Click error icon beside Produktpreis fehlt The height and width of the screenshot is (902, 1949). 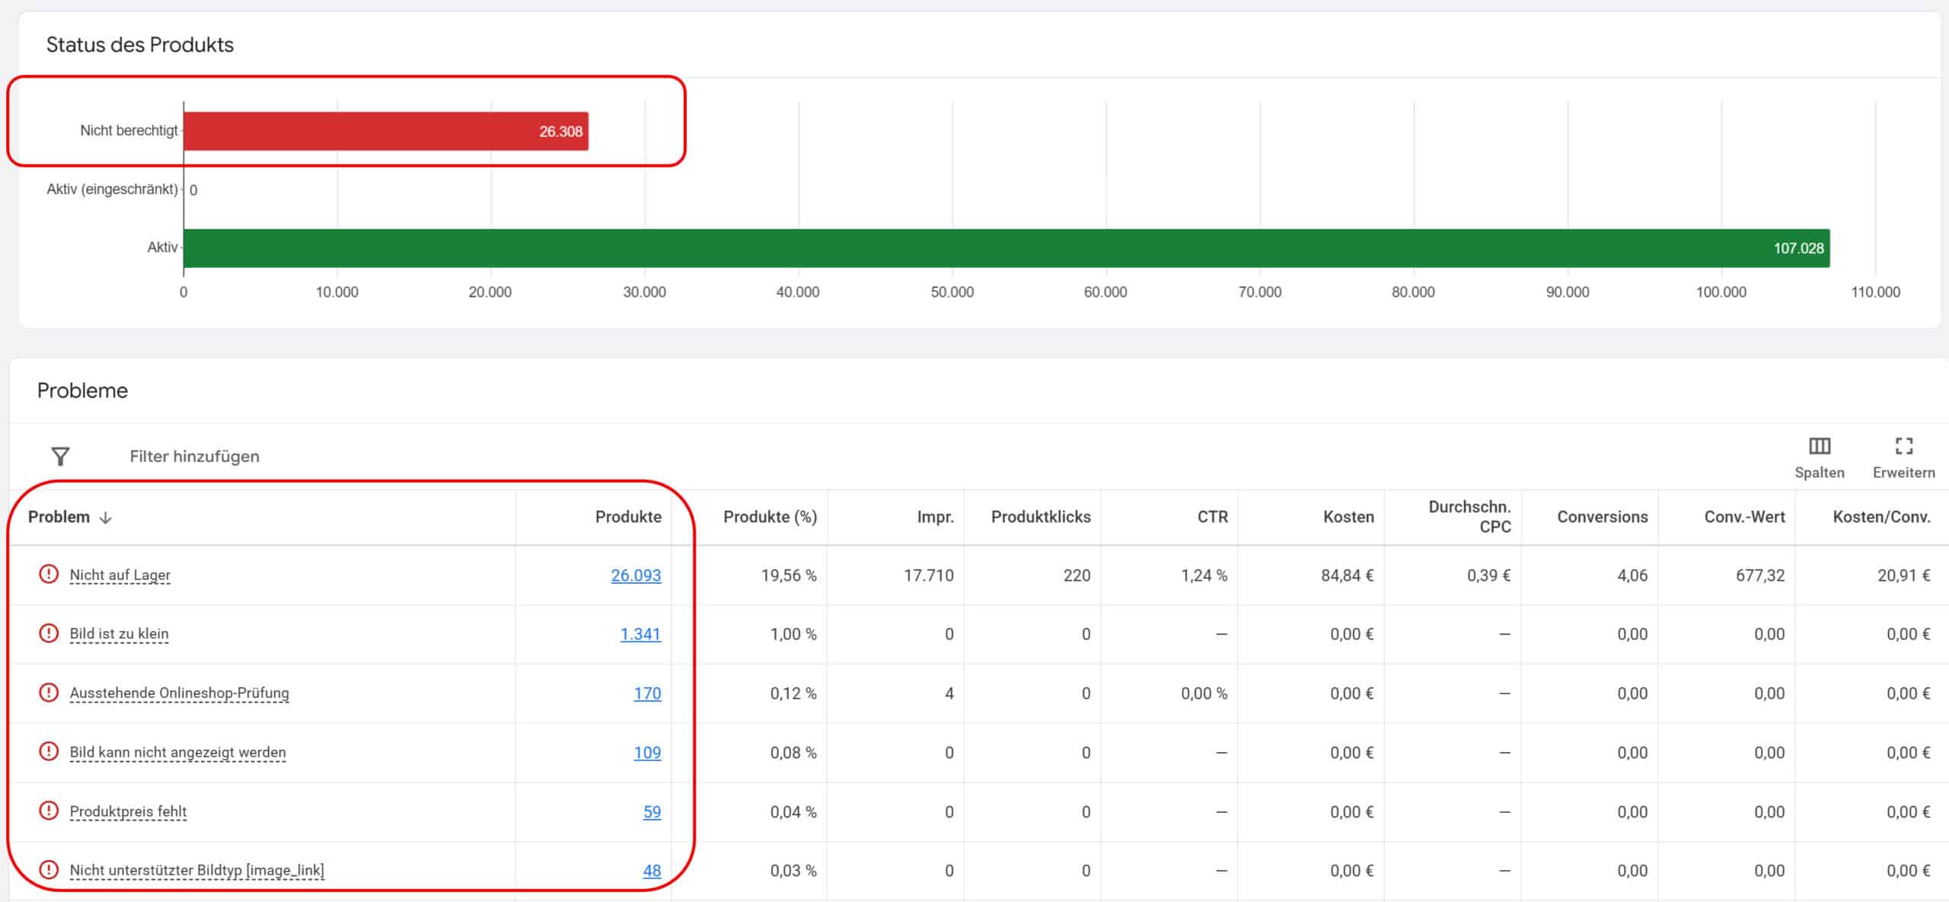tap(49, 811)
